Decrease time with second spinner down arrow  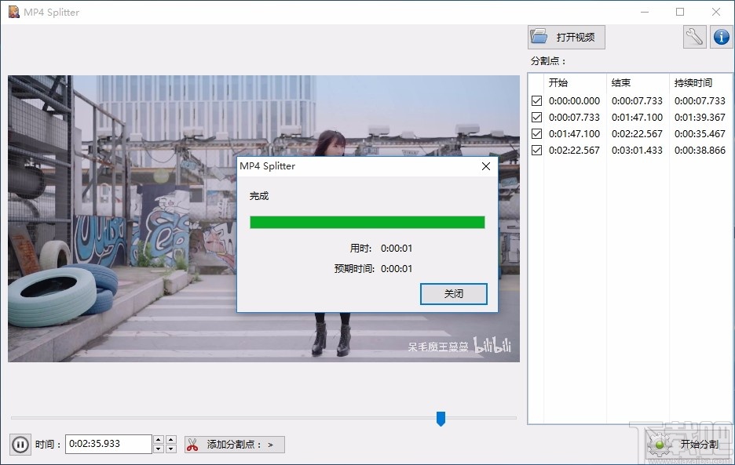tap(171, 449)
